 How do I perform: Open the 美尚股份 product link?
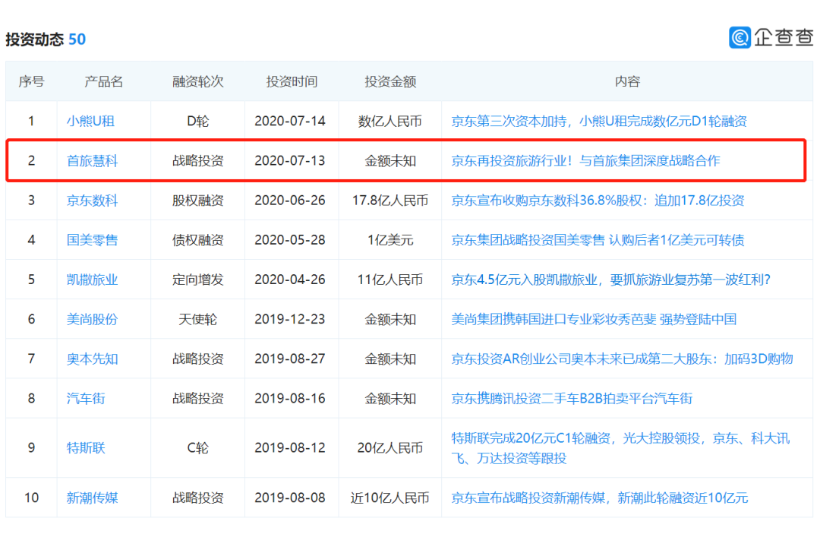[x=92, y=319]
